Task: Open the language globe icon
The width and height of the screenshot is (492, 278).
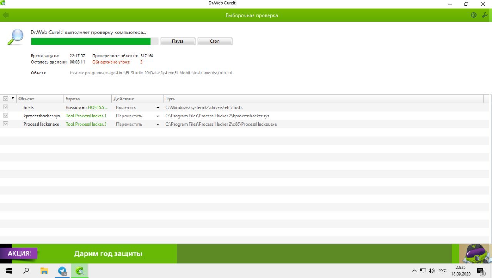Action: tap(474, 15)
